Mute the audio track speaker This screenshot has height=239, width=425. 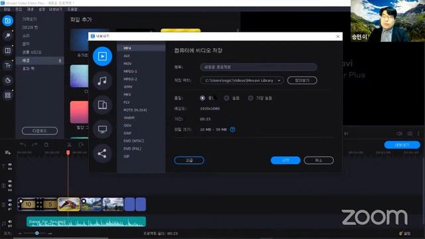click(x=10, y=221)
